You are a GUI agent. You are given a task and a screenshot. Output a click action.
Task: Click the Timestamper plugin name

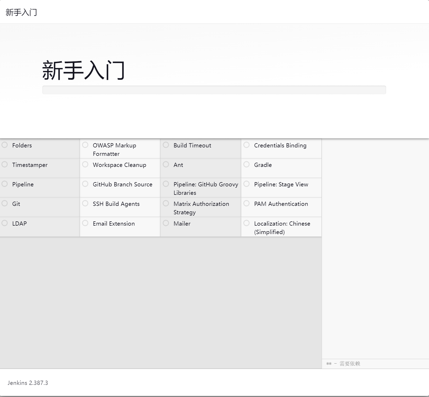pyautogui.click(x=30, y=165)
